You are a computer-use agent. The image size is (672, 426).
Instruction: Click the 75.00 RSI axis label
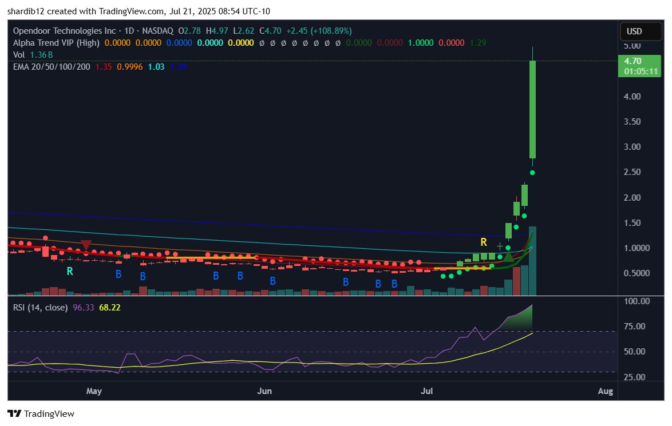[634, 327]
